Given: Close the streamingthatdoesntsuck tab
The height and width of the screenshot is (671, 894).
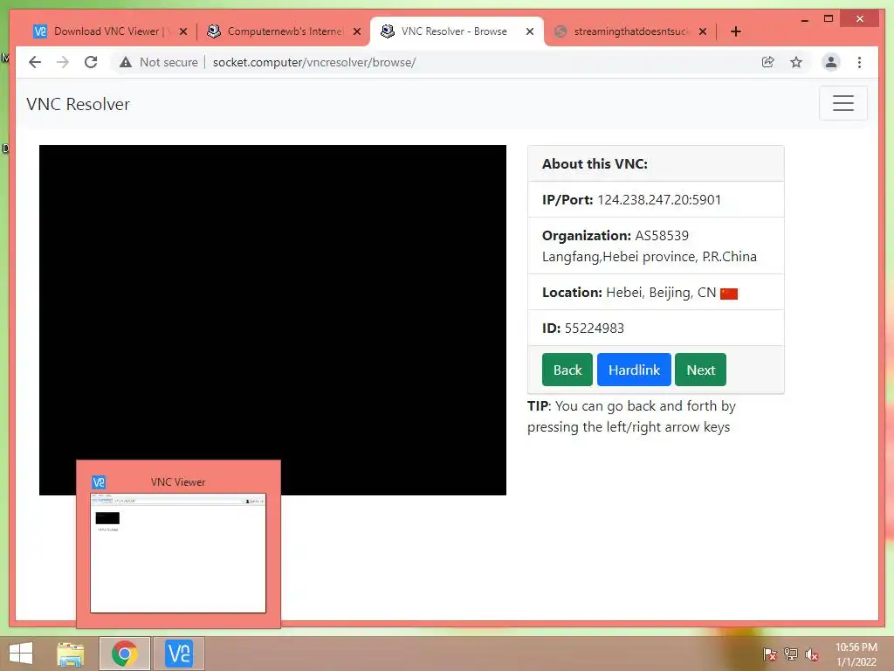Looking at the screenshot, I should (x=703, y=32).
